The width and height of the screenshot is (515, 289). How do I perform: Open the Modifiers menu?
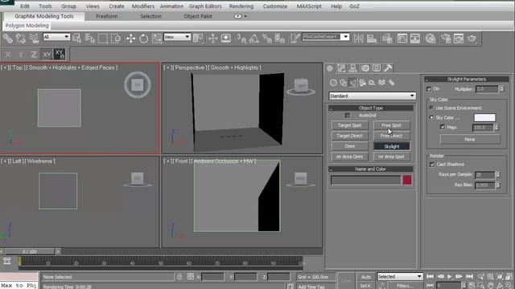(143, 6)
